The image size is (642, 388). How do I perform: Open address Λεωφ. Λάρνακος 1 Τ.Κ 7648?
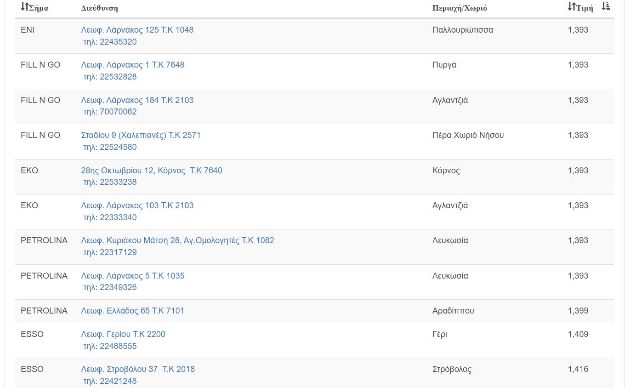click(132, 65)
